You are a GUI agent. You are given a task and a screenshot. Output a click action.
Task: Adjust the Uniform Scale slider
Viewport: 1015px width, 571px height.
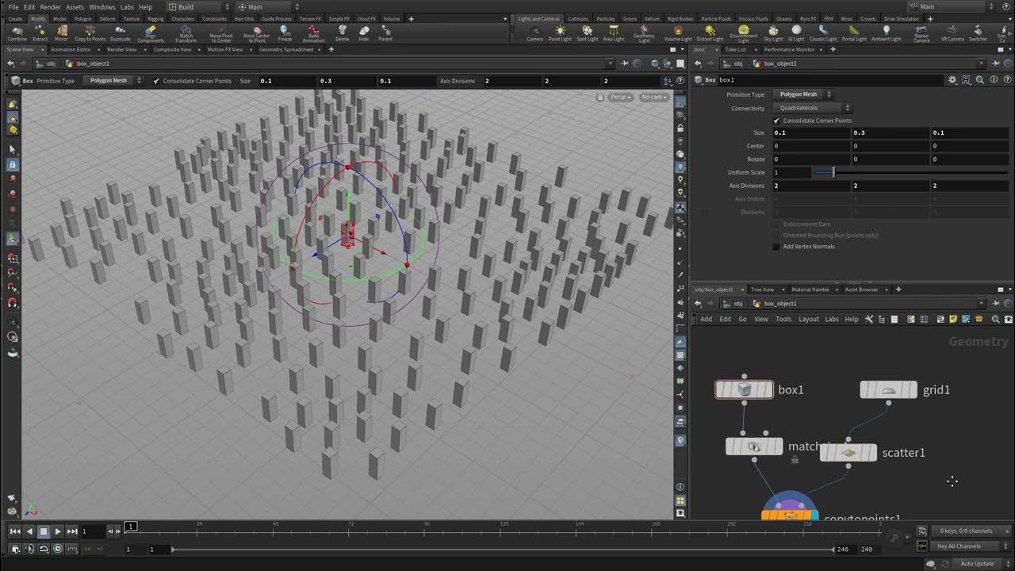910,172
